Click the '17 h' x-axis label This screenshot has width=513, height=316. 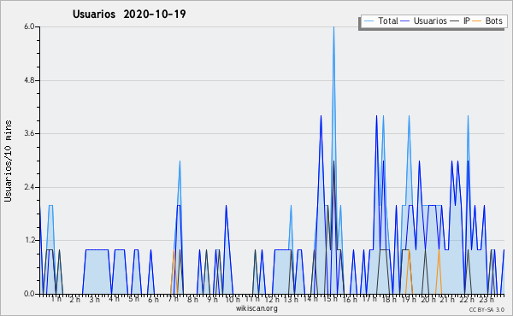(x=369, y=299)
